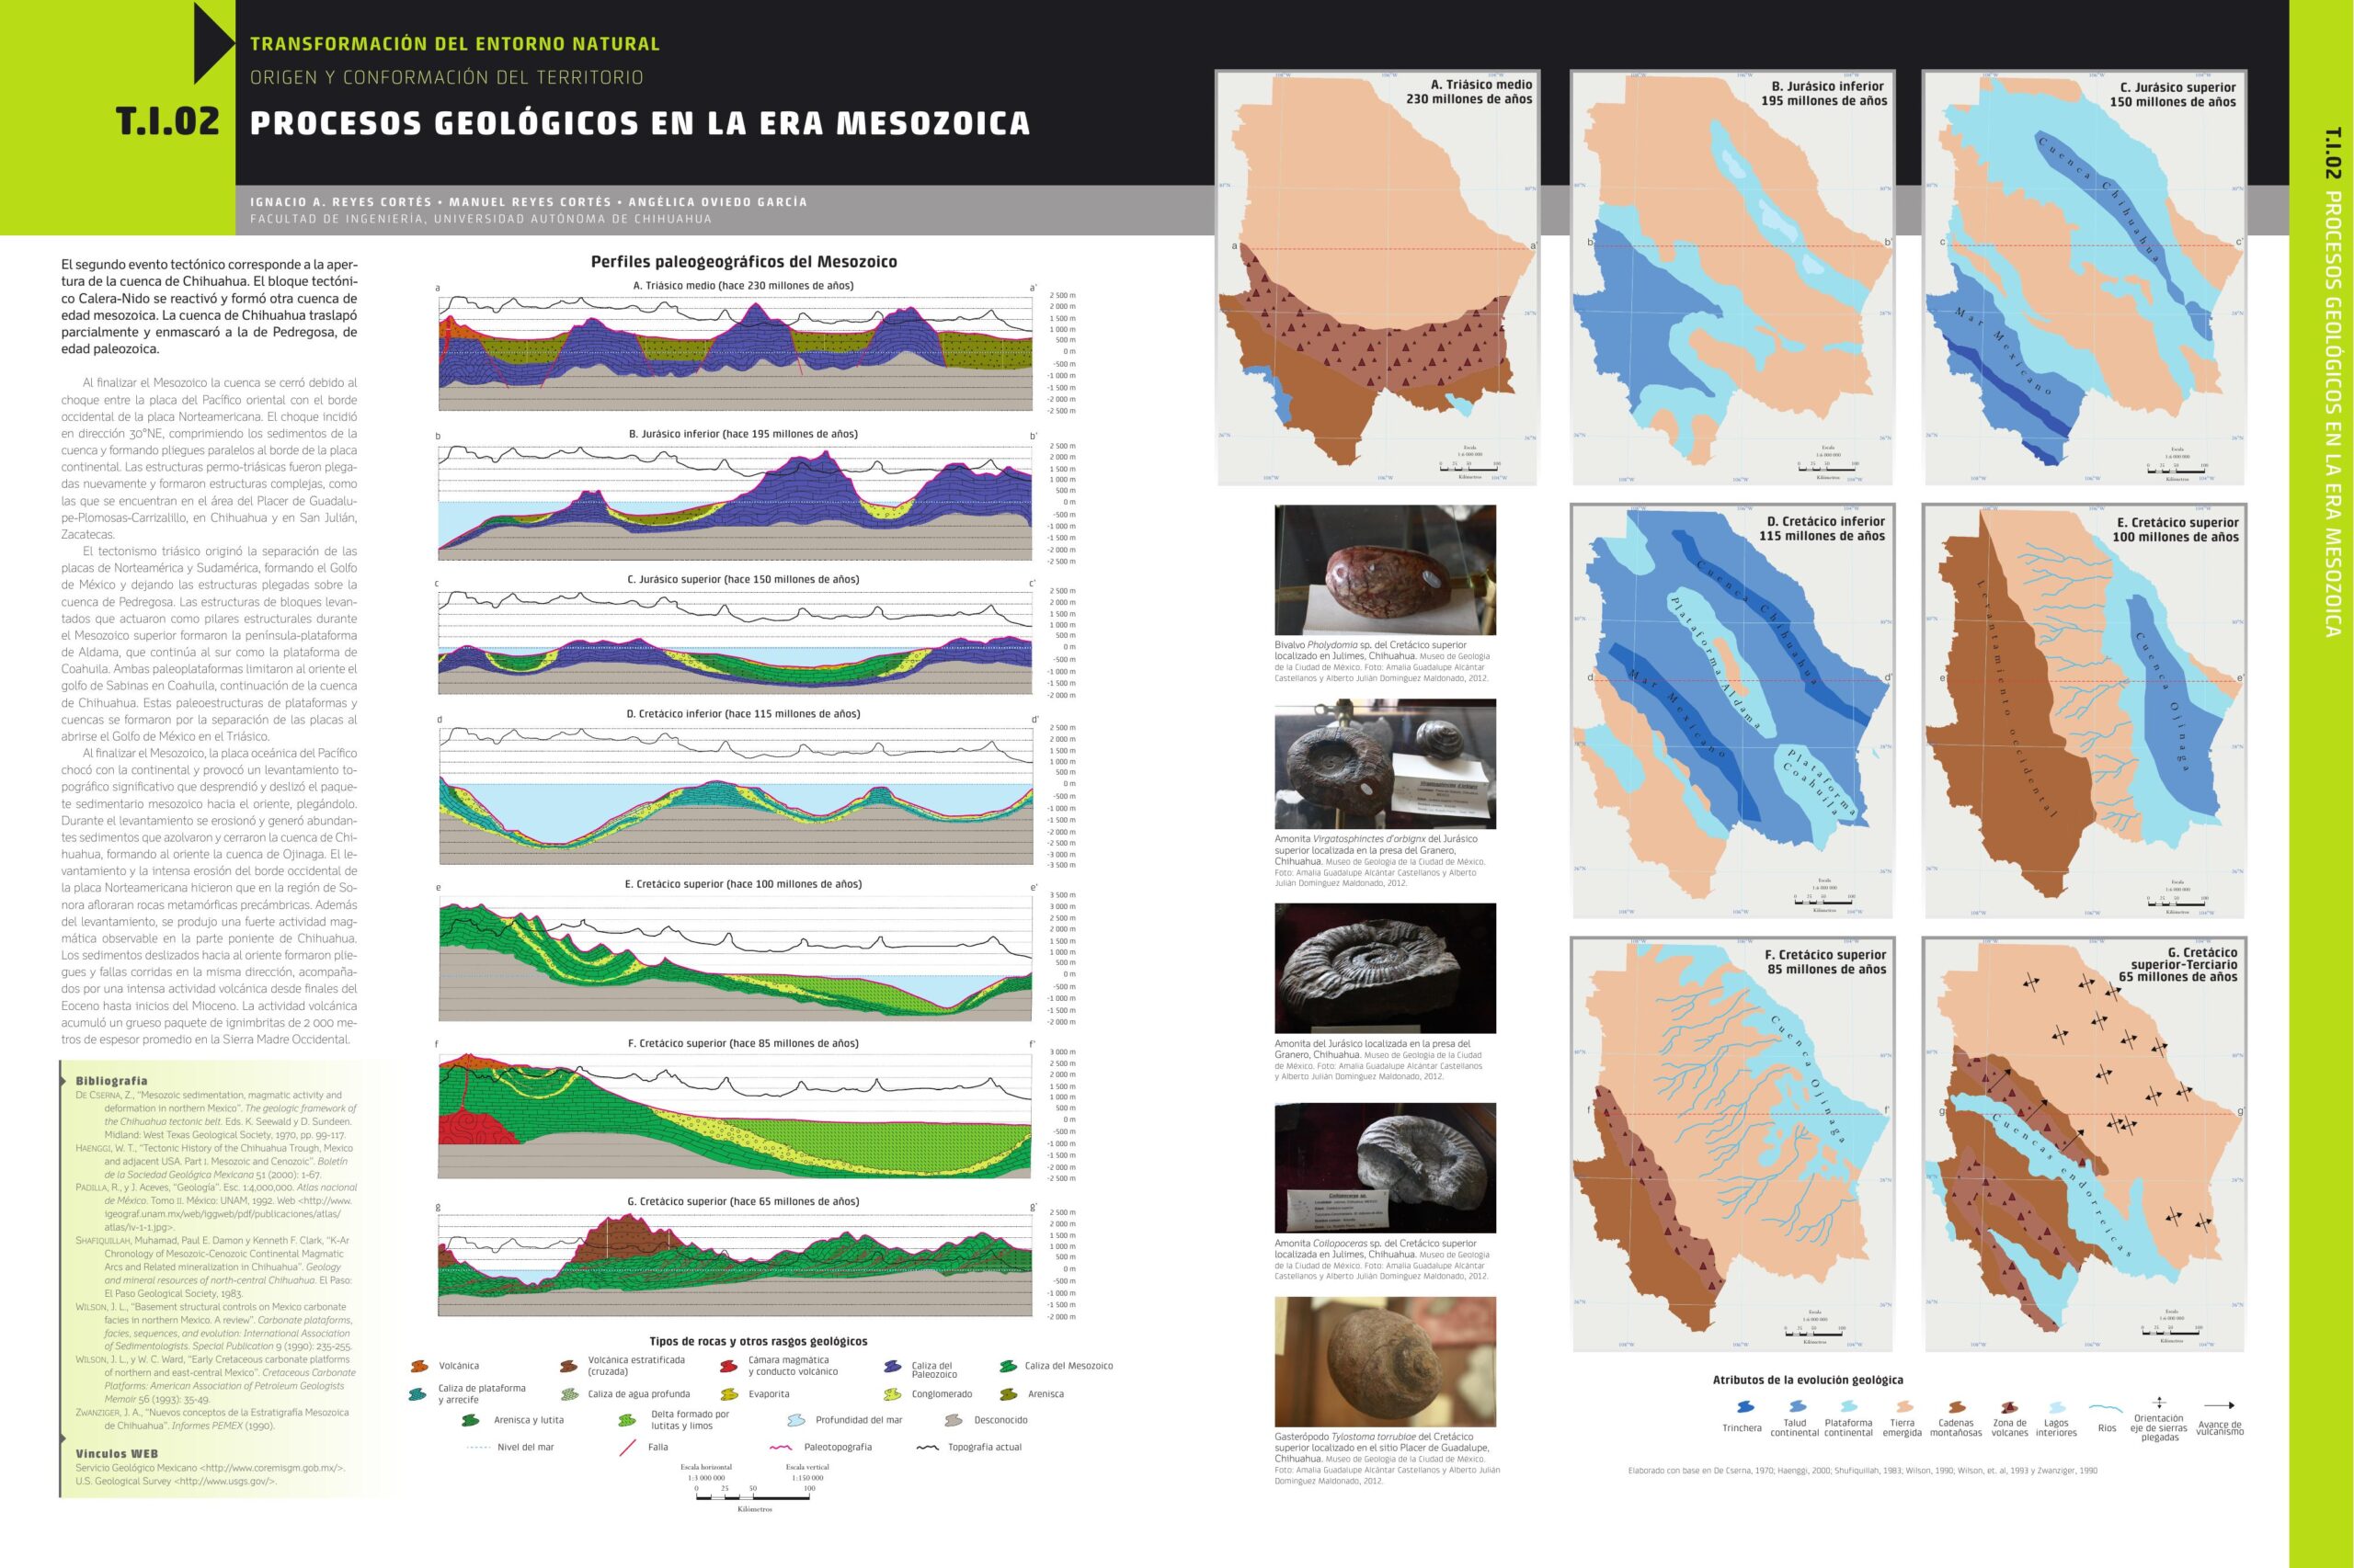This screenshot has width=2354, height=1568.
Task: Select the Profundidad del mar legend icon
Action: pos(796,1420)
